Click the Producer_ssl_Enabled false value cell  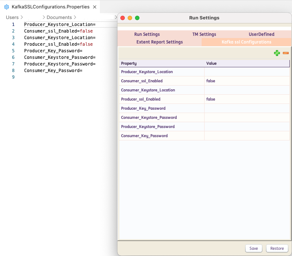click(247, 99)
